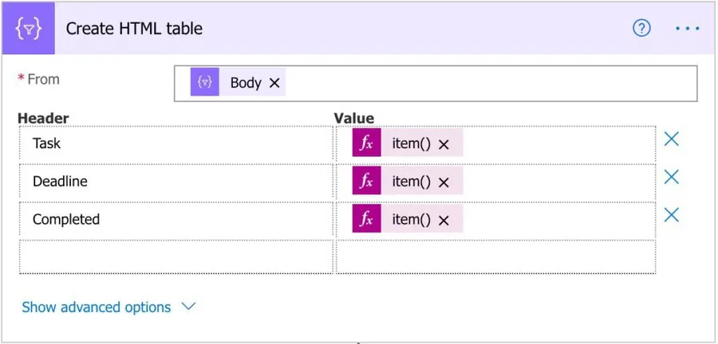Remove item() expression from Completed row
718x344 pixels.
(444, 221)
